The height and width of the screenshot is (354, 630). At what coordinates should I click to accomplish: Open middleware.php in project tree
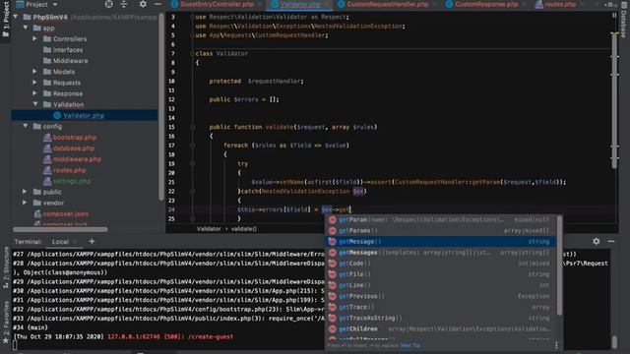pos(77,159)
